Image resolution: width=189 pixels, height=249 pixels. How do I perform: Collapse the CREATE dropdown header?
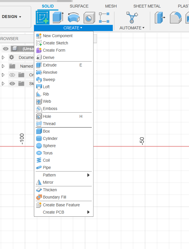pyautogui.click(x=73, y=28)
